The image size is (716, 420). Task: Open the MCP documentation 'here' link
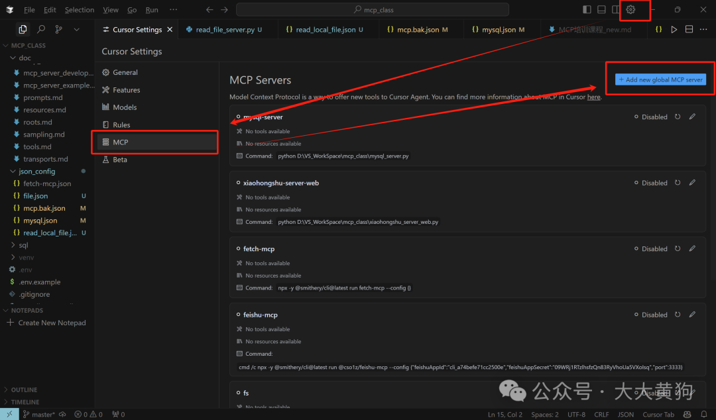593,97
